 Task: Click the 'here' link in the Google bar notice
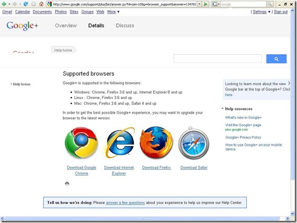(229, 95)
